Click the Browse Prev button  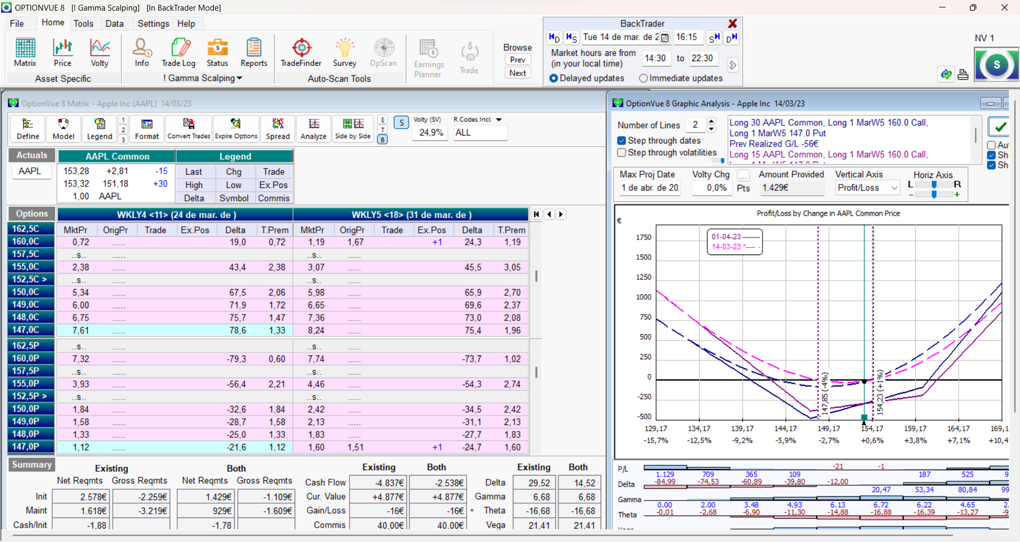(x=518, y=60)
